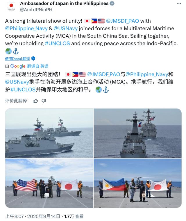Screen dimensions: 186x221
Task: Click the thumbs down icon for translation
Action: pos(44,101)
